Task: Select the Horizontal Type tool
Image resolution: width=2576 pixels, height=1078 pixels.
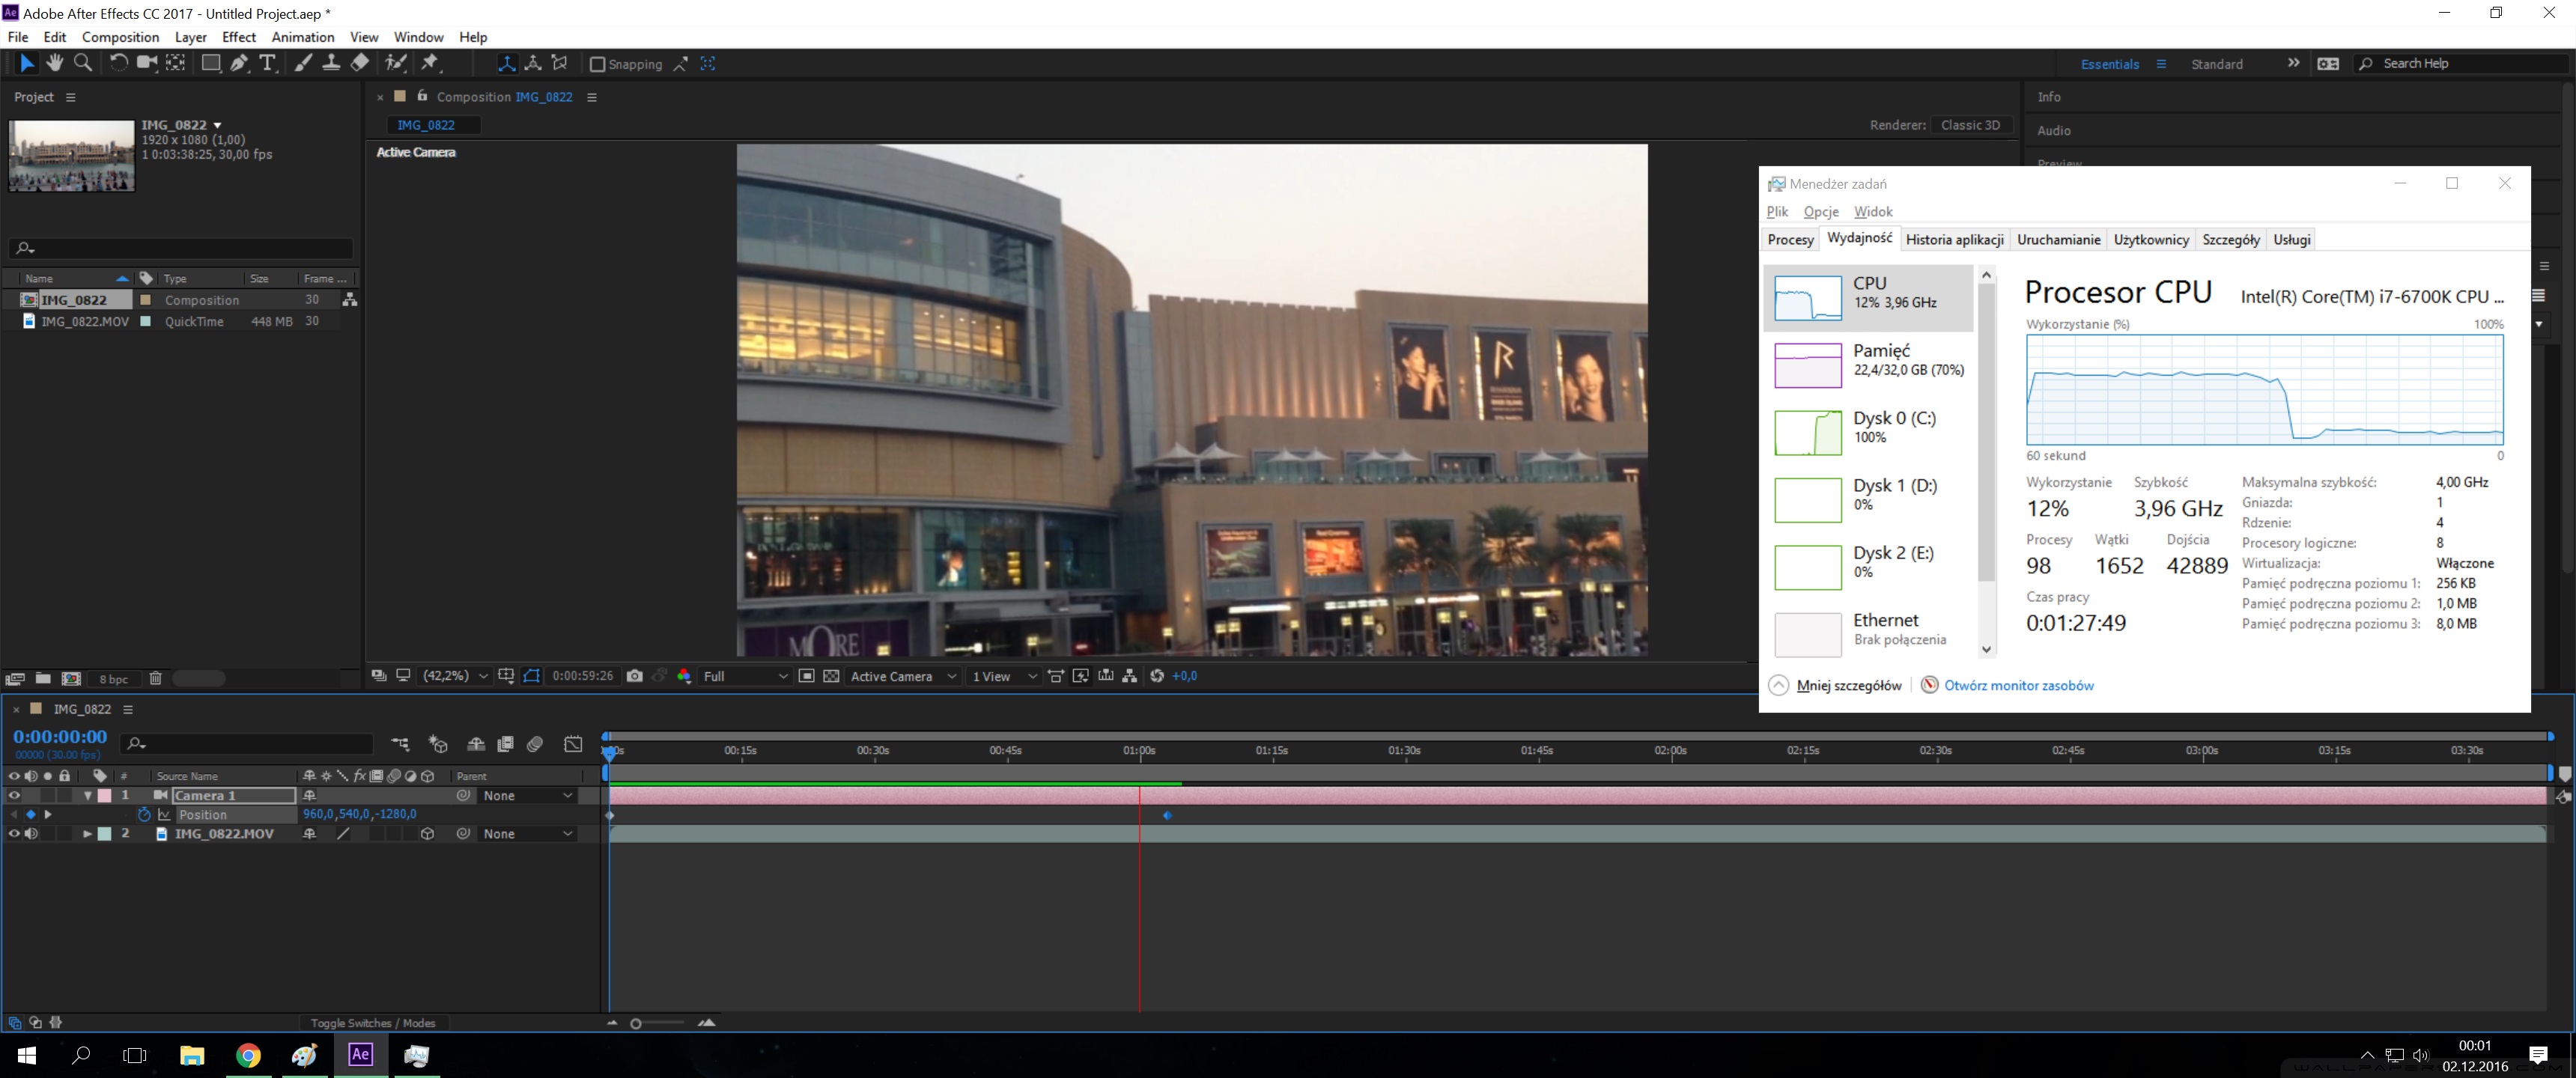Action: coord(267,63)
